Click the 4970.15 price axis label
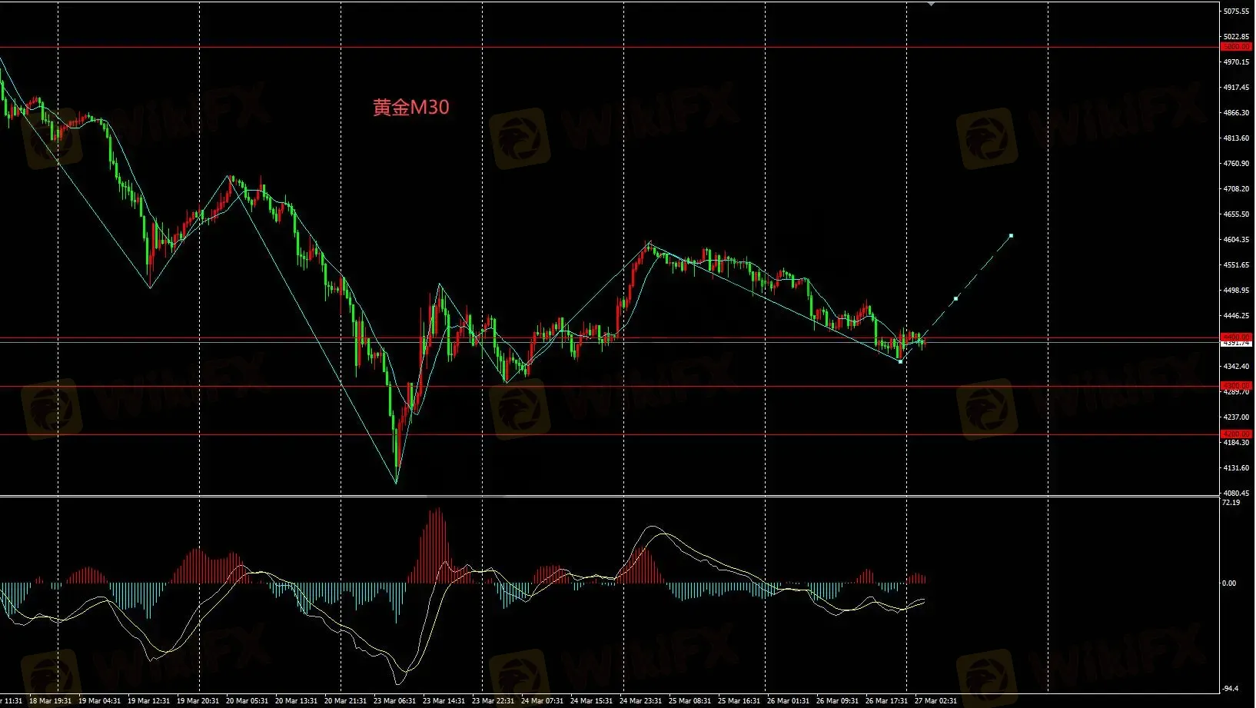 click(1236, 62)
